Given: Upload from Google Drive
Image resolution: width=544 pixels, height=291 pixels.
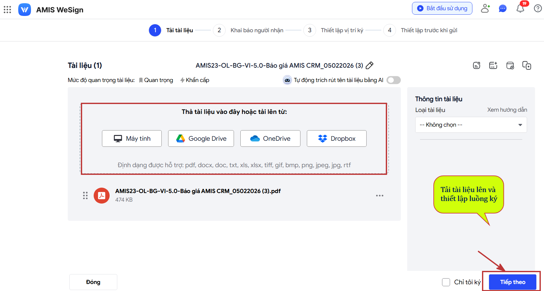Looking at the screenshot, I should 201,138.
